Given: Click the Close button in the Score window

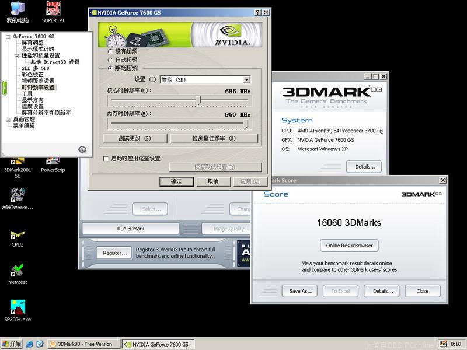Looking at the screenshot, I should tap(423, 291).
